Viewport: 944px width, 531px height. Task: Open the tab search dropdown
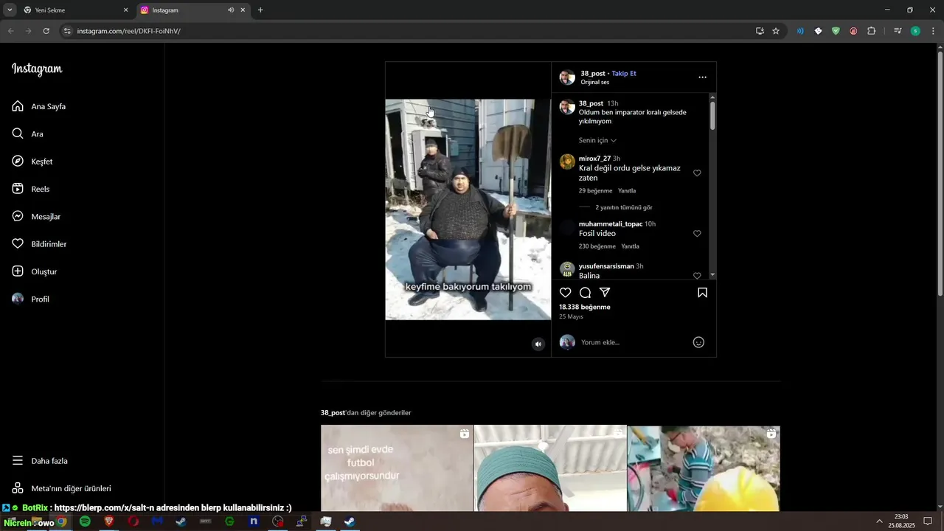tap(10, 10)
